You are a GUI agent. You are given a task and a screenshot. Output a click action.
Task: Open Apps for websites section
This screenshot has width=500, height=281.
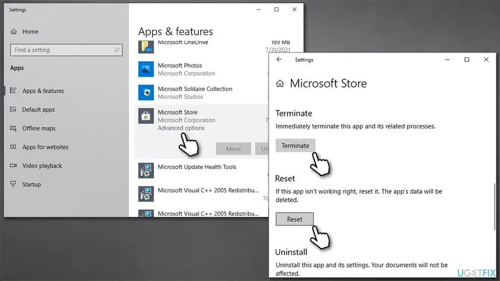click(x=45, y=147)
